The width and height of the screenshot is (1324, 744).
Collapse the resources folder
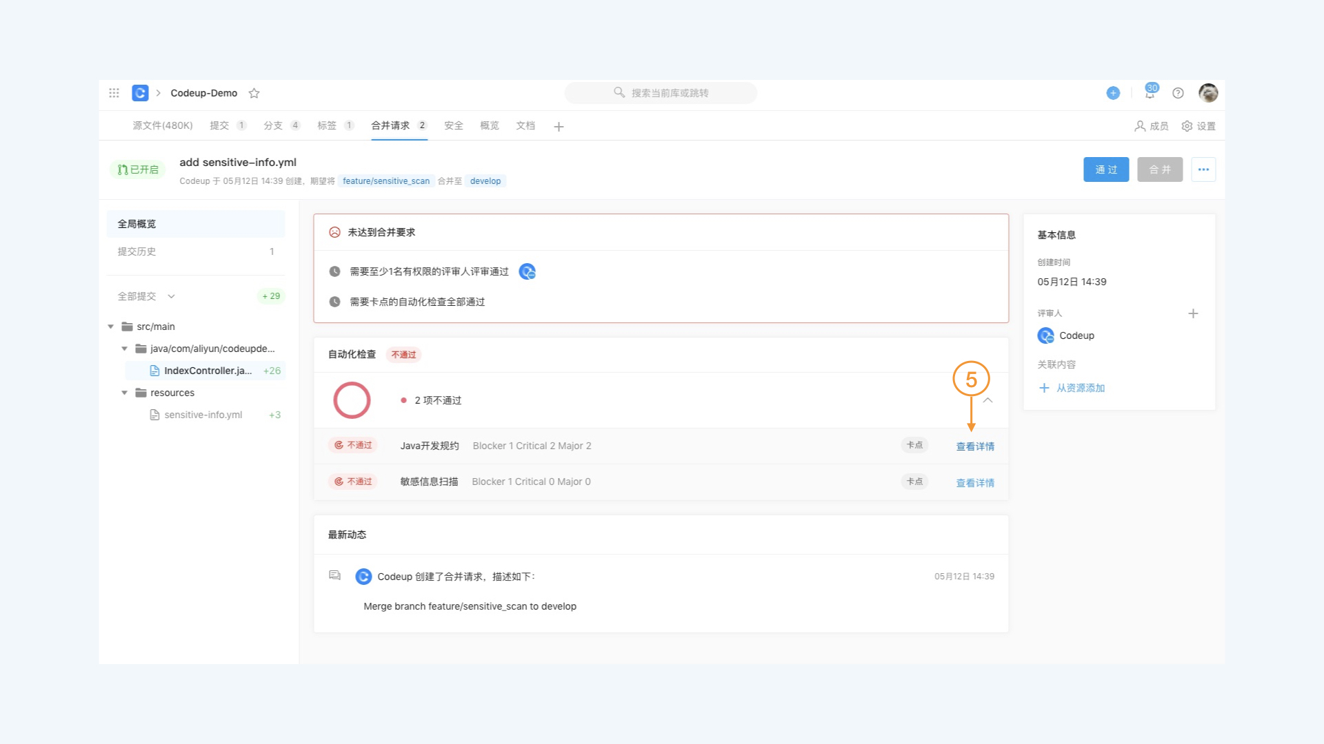pyautogui.click(x=124, y=393)
